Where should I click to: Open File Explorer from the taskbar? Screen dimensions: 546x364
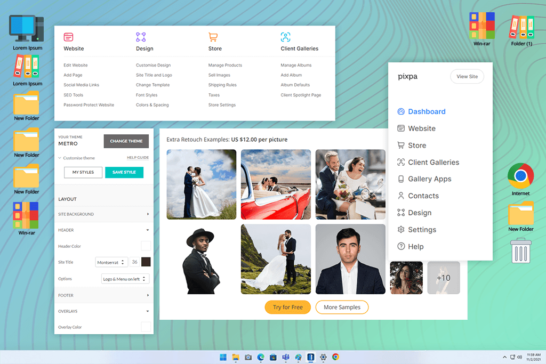pyautogui.click(x=236, y=357)
